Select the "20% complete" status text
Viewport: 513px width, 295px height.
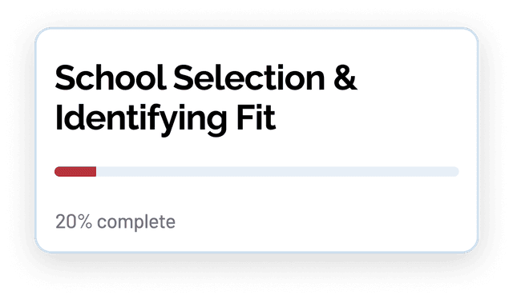[115, 222]
